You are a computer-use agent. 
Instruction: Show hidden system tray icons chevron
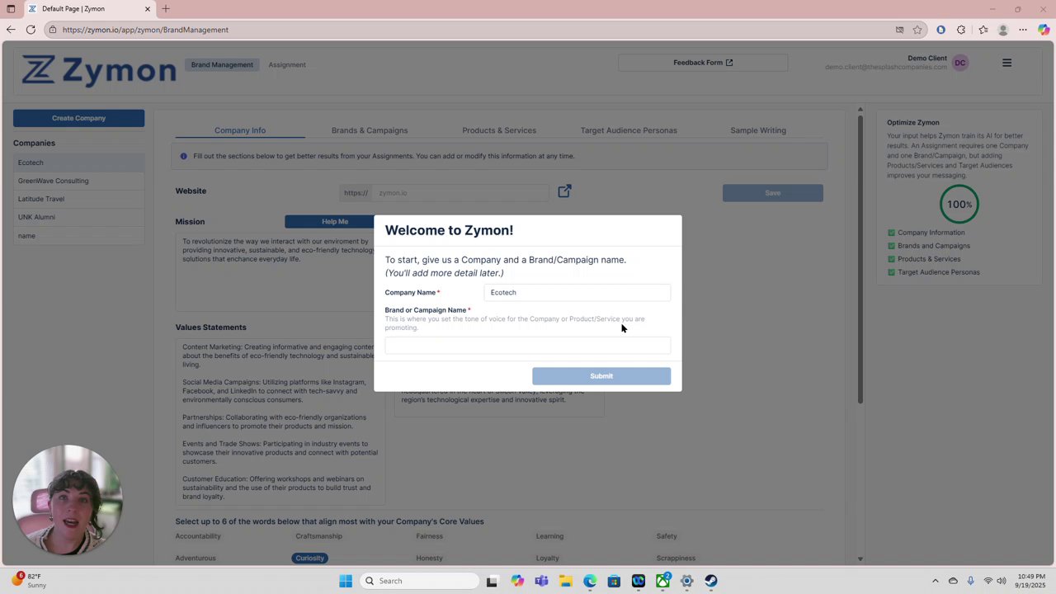coord(935,581)
